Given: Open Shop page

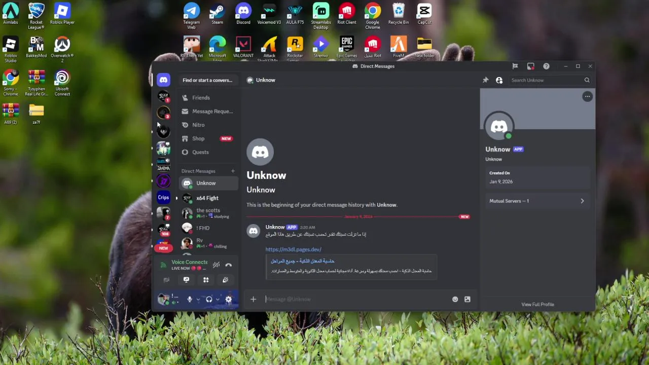Looking at the screenshot, I should (x=208, y=138).
